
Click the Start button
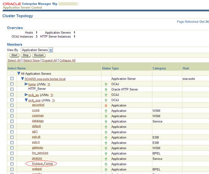(14, 55)
